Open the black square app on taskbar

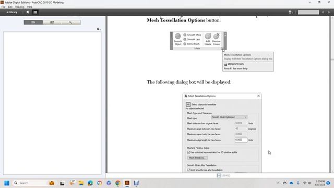tap(62, 183)
